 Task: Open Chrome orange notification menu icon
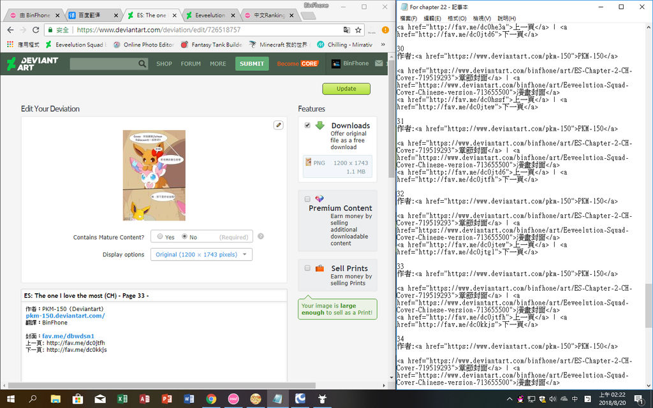click(385, 30)
